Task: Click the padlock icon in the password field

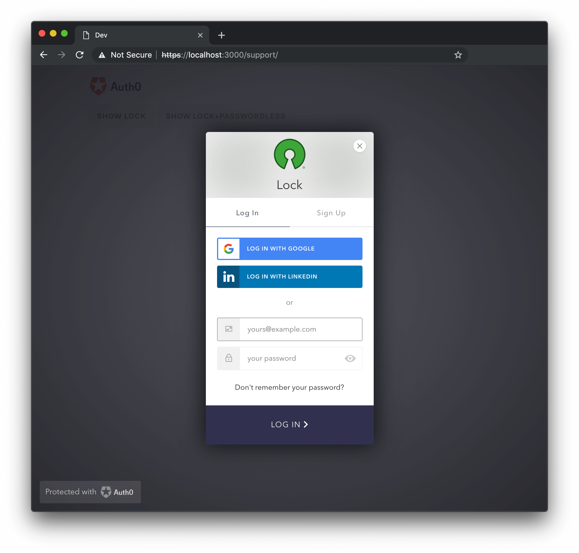Action: pos(229,358)
